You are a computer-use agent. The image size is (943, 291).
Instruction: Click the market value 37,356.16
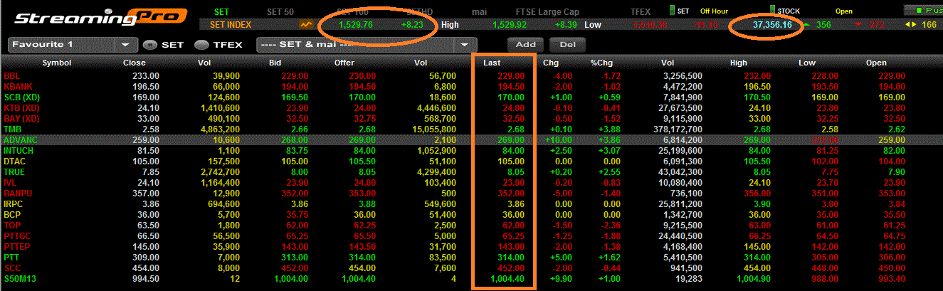[771, 25]
